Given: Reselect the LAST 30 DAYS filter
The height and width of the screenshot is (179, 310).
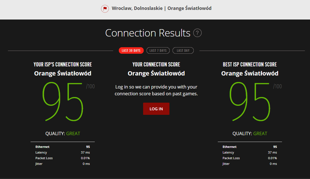Looking at the screenshot, I should (131, 50).
